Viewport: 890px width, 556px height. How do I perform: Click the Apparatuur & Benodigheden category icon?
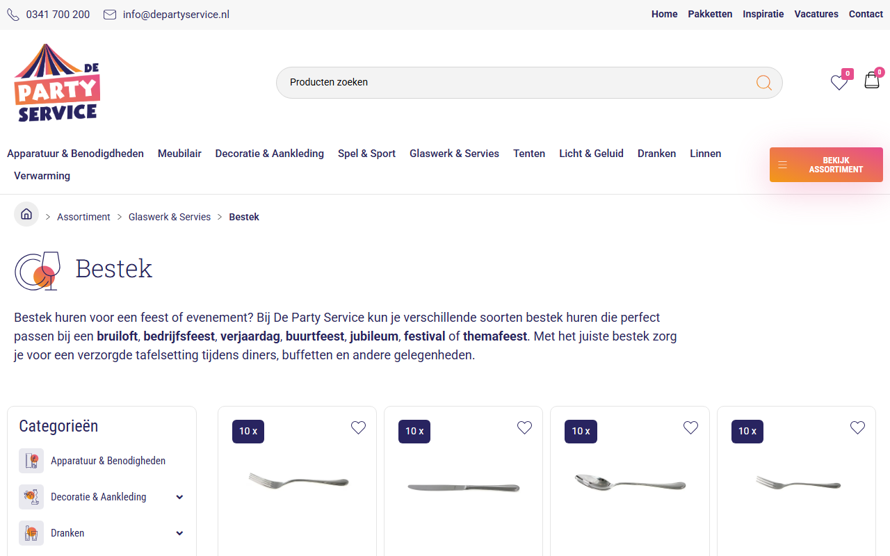[31, 461]
